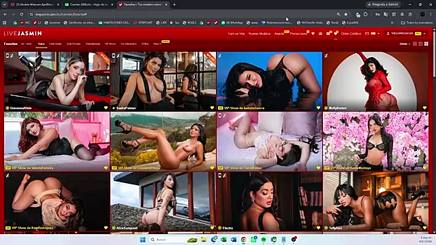Click the toy icon on MollyBoston card
Viewport: 436px width, 245px height.
(326, 56)
